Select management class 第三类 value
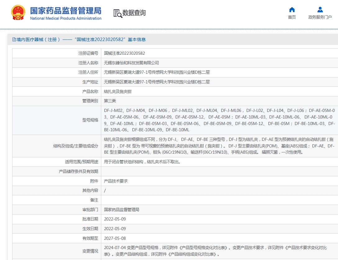Viewport: 338px width, 260px height. 110,101
